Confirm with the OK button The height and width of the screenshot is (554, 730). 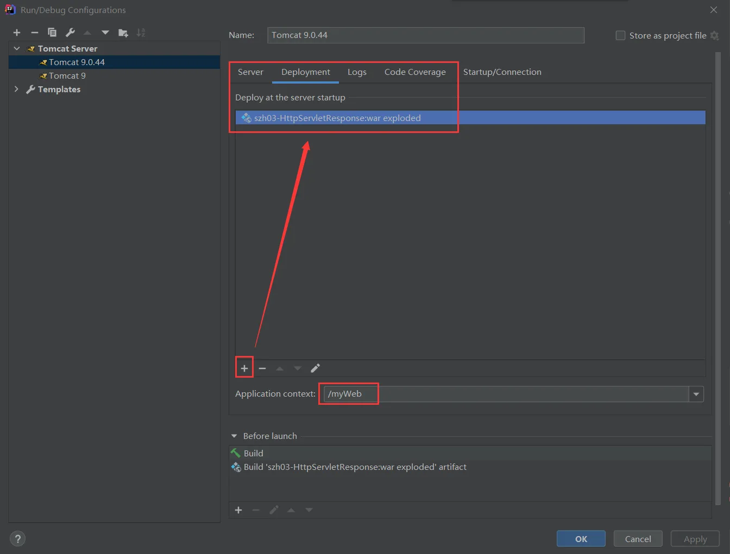[581, 539]
